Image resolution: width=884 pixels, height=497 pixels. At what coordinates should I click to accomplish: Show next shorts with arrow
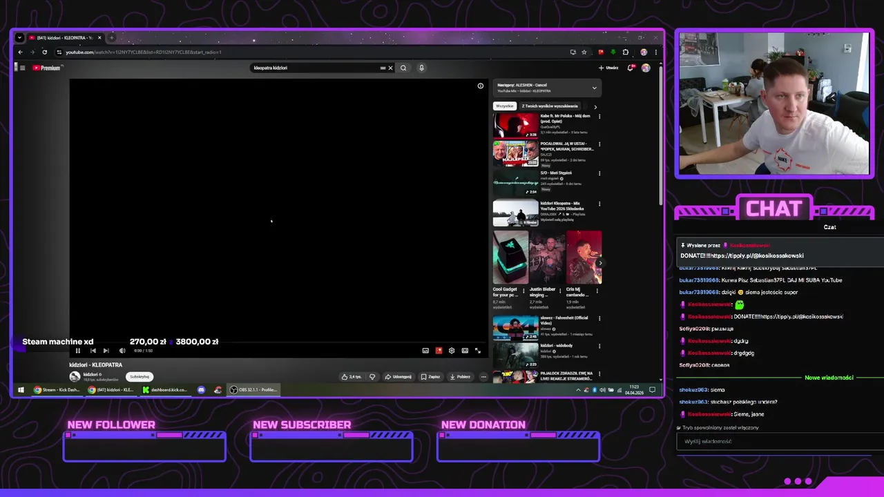point(599,262)
